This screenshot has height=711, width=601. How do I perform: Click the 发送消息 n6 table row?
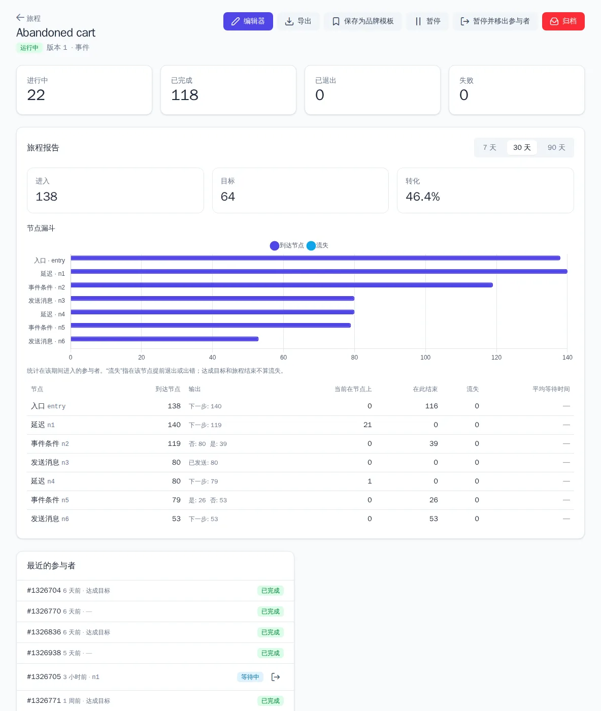click(x=300, y=519)
